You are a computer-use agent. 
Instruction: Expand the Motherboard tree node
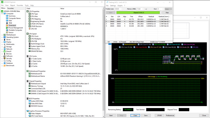[2, 35]
